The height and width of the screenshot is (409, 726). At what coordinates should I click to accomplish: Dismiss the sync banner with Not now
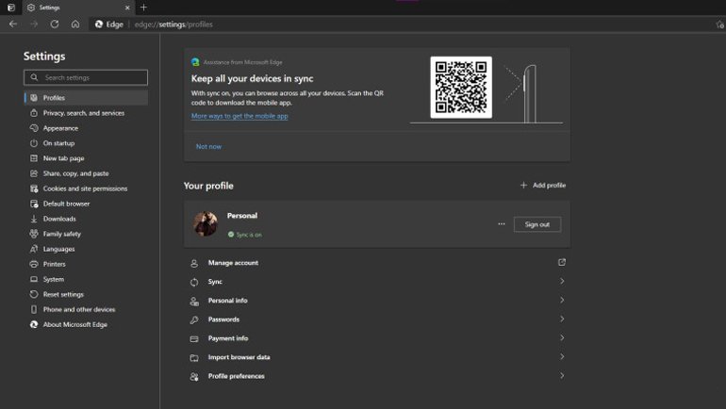pyautogui.click(x=208, y=146)
